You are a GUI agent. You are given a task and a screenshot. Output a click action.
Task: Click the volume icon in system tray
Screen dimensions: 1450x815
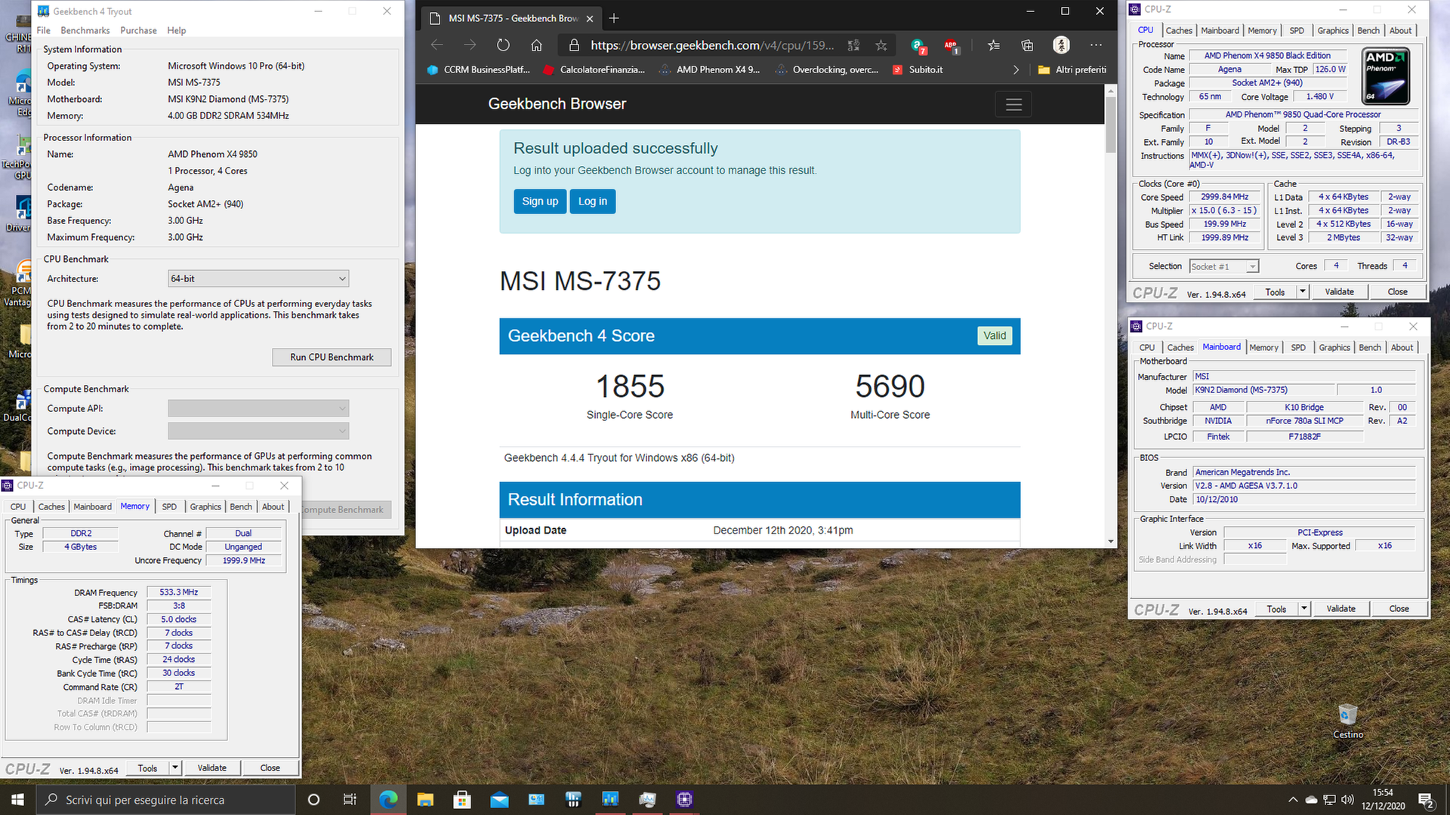[1347, 799]
